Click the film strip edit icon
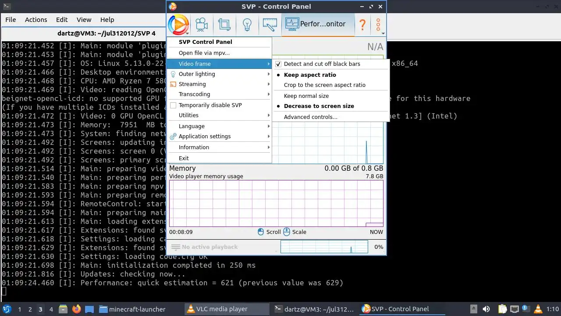The width and height of the screenshot is (561, 316). (270, 24)
